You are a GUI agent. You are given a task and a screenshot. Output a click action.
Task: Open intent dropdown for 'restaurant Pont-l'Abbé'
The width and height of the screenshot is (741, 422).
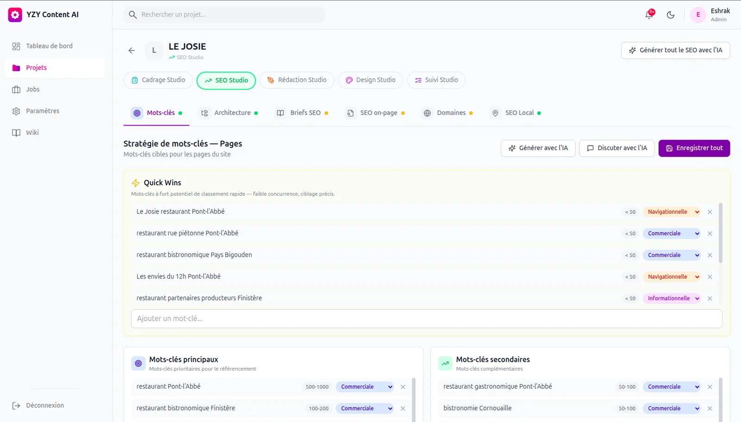tap(365, 387)
